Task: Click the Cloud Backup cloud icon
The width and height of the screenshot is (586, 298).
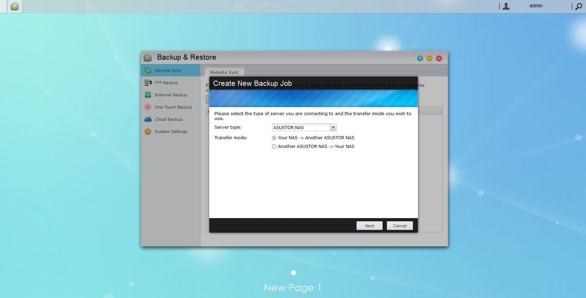Action: pos(148,119)
